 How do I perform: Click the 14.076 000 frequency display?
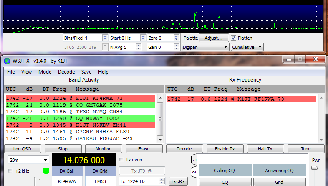point(84,160)
